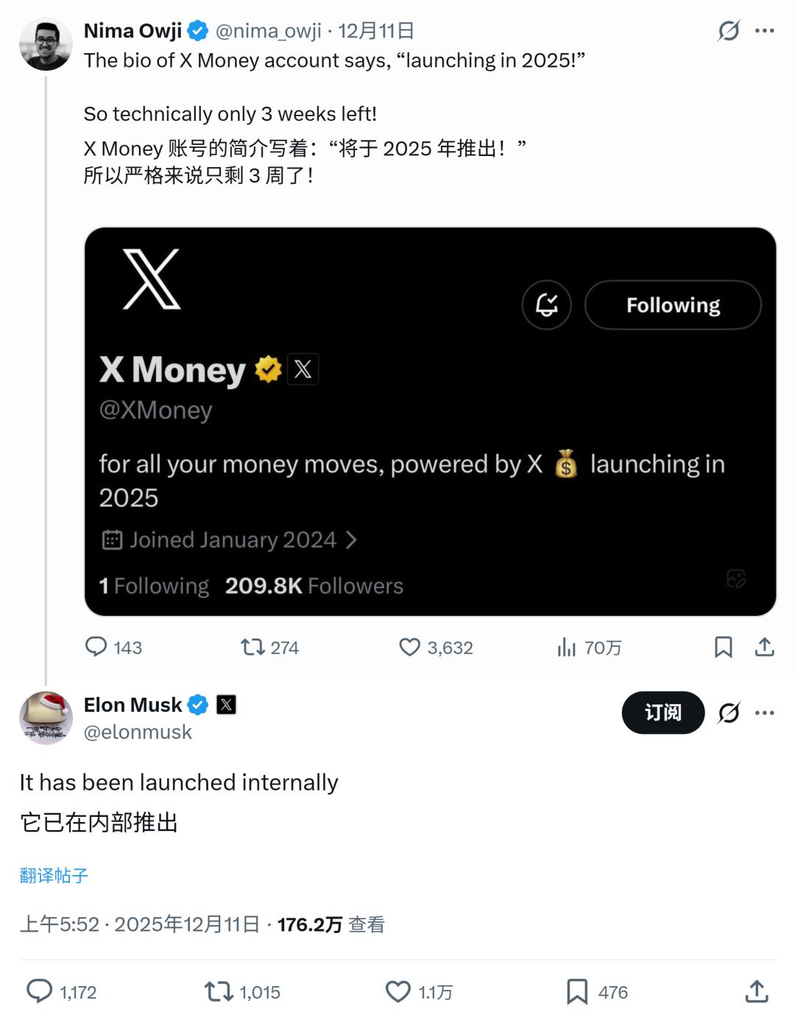795x1020 pixels.
Task: Bookmark Elon Musk's post with 476 saves
Action: point(577,991)
